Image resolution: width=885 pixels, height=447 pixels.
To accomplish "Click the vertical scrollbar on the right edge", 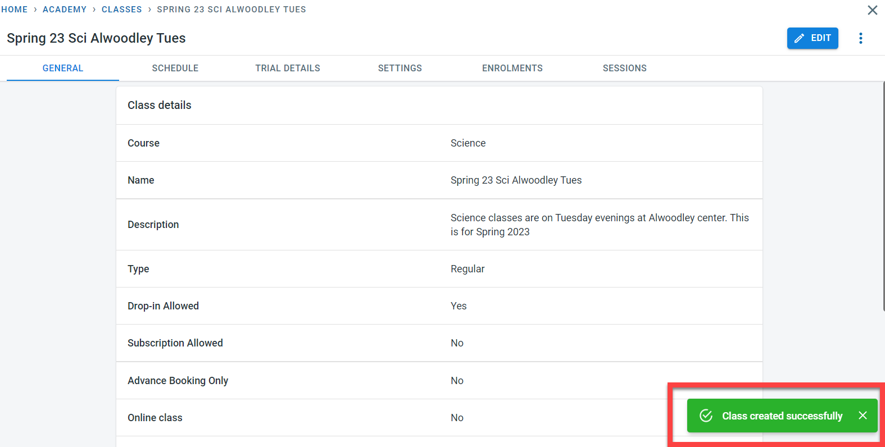I will [x=883, y=197].
